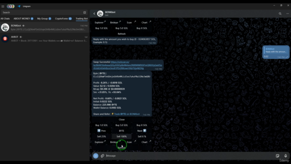The width and height of the screenshot is (291, 164).
Task: Record a voice message with microphone
Action: pos(286,156)
